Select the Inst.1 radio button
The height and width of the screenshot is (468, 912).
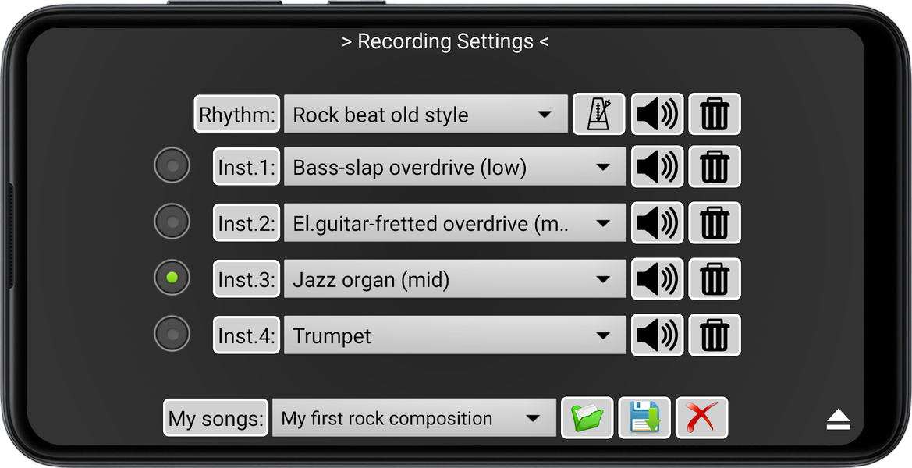coord(172,165)
